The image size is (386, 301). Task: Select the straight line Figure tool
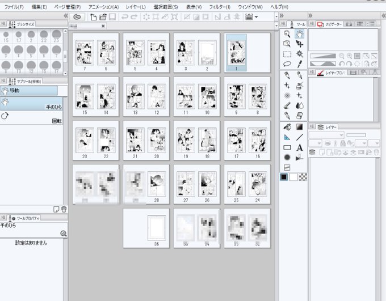(x=299, y=137)
